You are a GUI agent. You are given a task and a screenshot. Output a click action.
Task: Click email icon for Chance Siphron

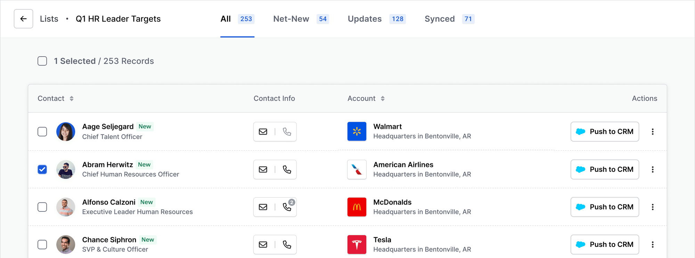pyautogui.click(x=263, y=244)
